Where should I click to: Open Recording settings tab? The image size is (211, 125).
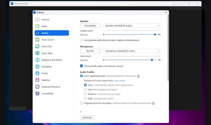point(52,67)
